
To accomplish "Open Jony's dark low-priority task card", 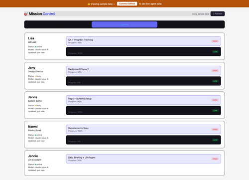I will pos(143,81).
